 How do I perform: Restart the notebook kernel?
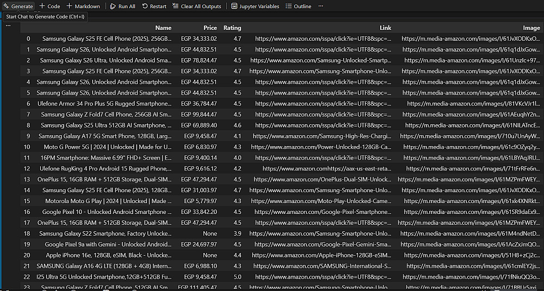click(154, 6)
